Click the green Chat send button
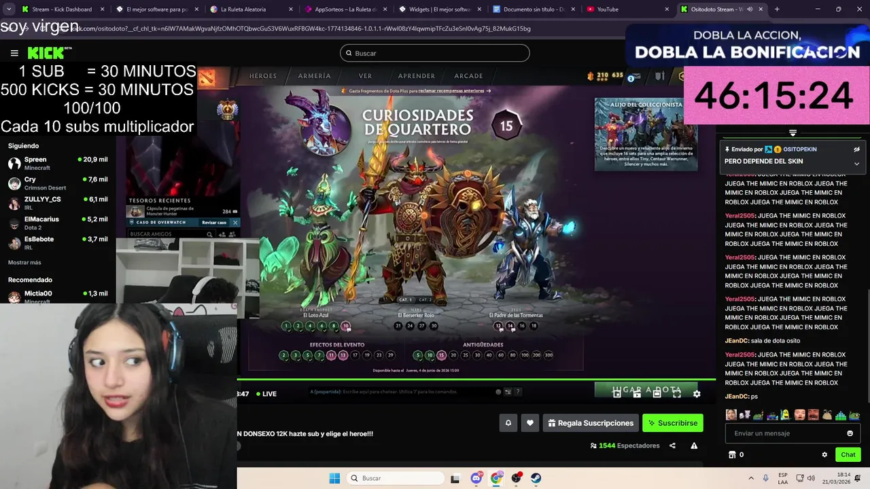 (848, 454)
